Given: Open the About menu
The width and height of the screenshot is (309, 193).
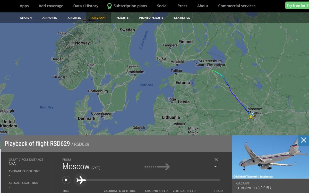Looking at the screenshot, I should (203, 6).
